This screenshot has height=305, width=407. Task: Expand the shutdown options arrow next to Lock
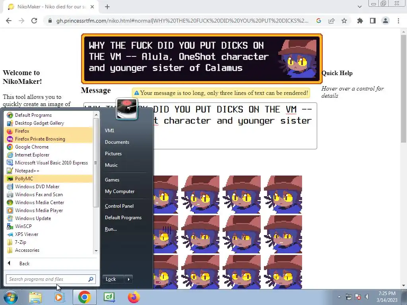click(129, 279)
